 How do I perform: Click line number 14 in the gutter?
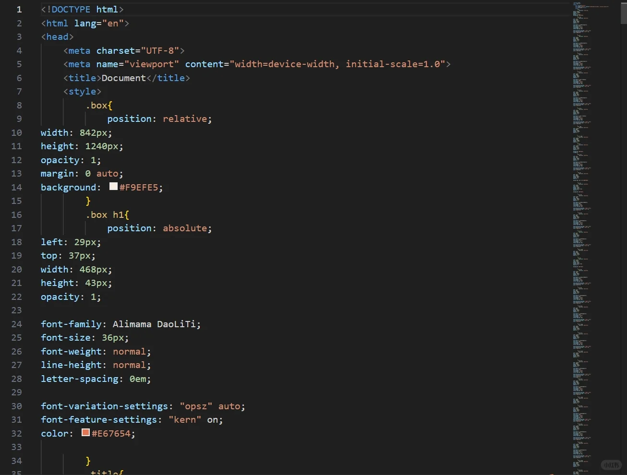click(17, 188)
